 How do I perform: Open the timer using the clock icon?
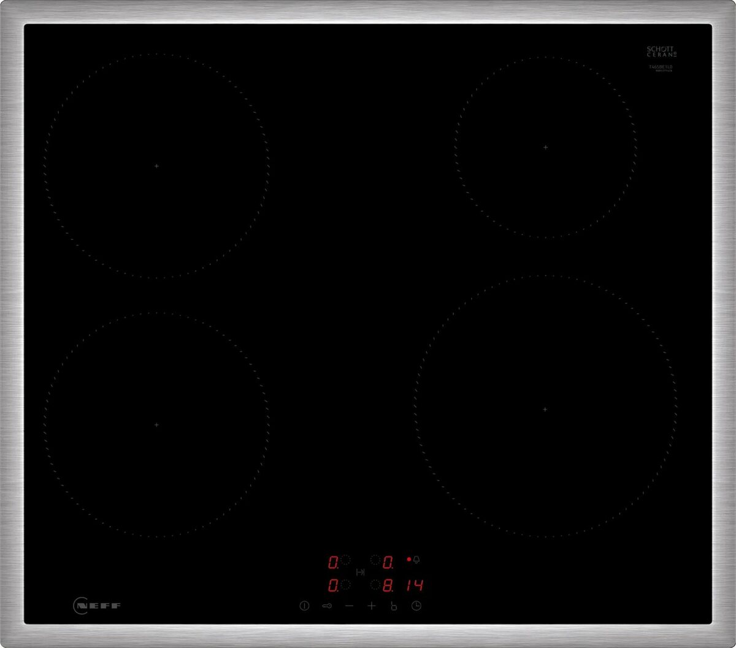pos(416,606)
